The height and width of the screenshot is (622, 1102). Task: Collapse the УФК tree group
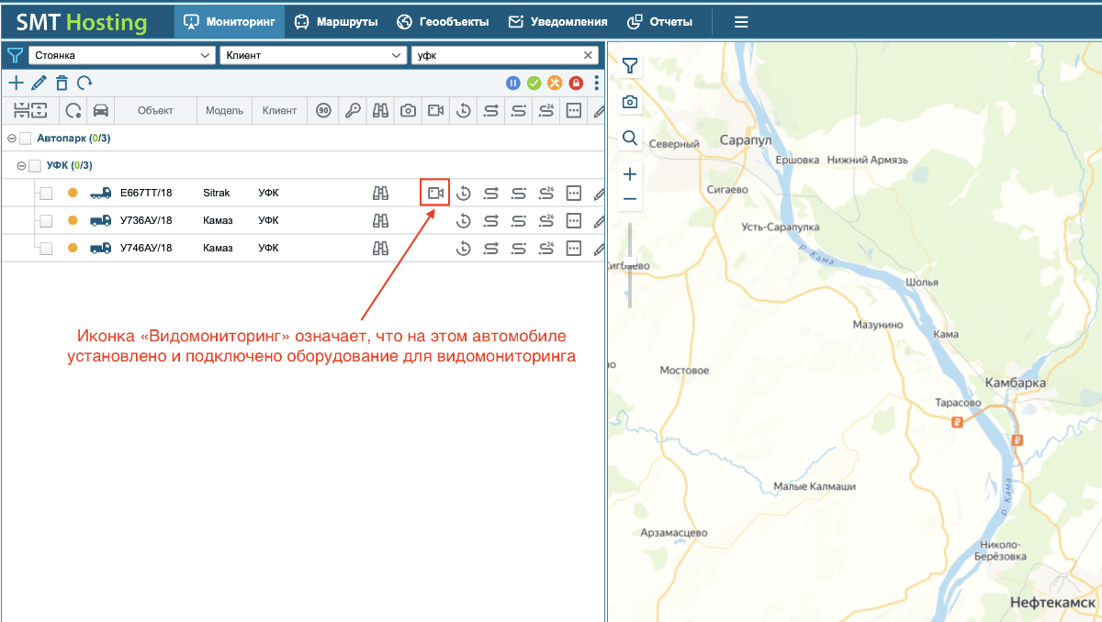click(x=21, y=166)
